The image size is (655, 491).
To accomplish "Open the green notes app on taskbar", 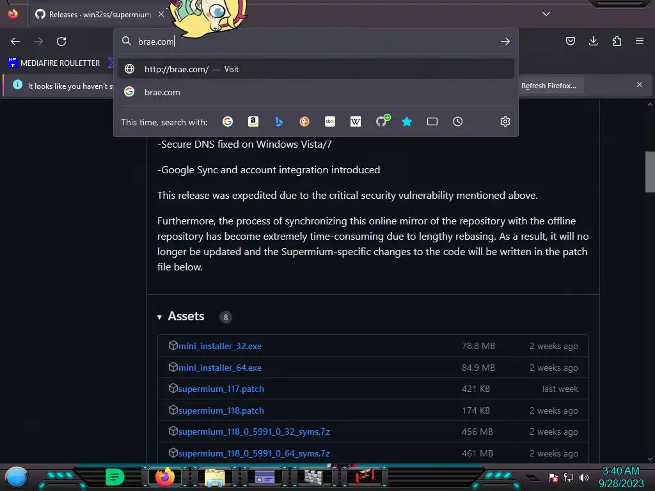I will (114, 477).
